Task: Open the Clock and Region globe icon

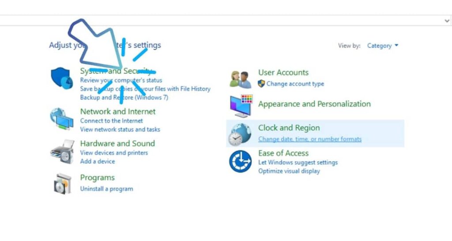Action: pos(240,134)
